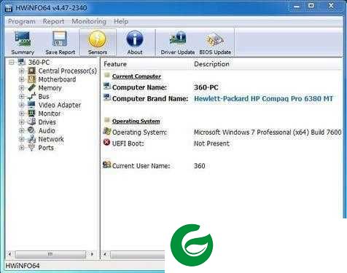Open the Monitoring menu
Image resolution: width=347 pixels, height=273 pixels.
[x=89, y=22]
